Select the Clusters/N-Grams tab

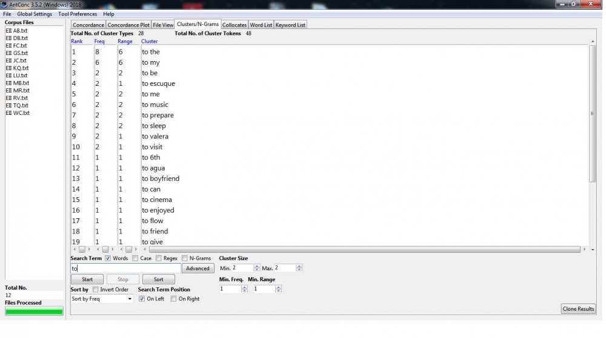pyautogui.click(x=198, y=24)
